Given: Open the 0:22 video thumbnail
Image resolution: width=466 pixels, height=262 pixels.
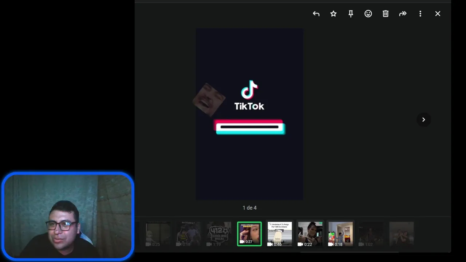Looking at the screenshot, I should pos(310,234).
